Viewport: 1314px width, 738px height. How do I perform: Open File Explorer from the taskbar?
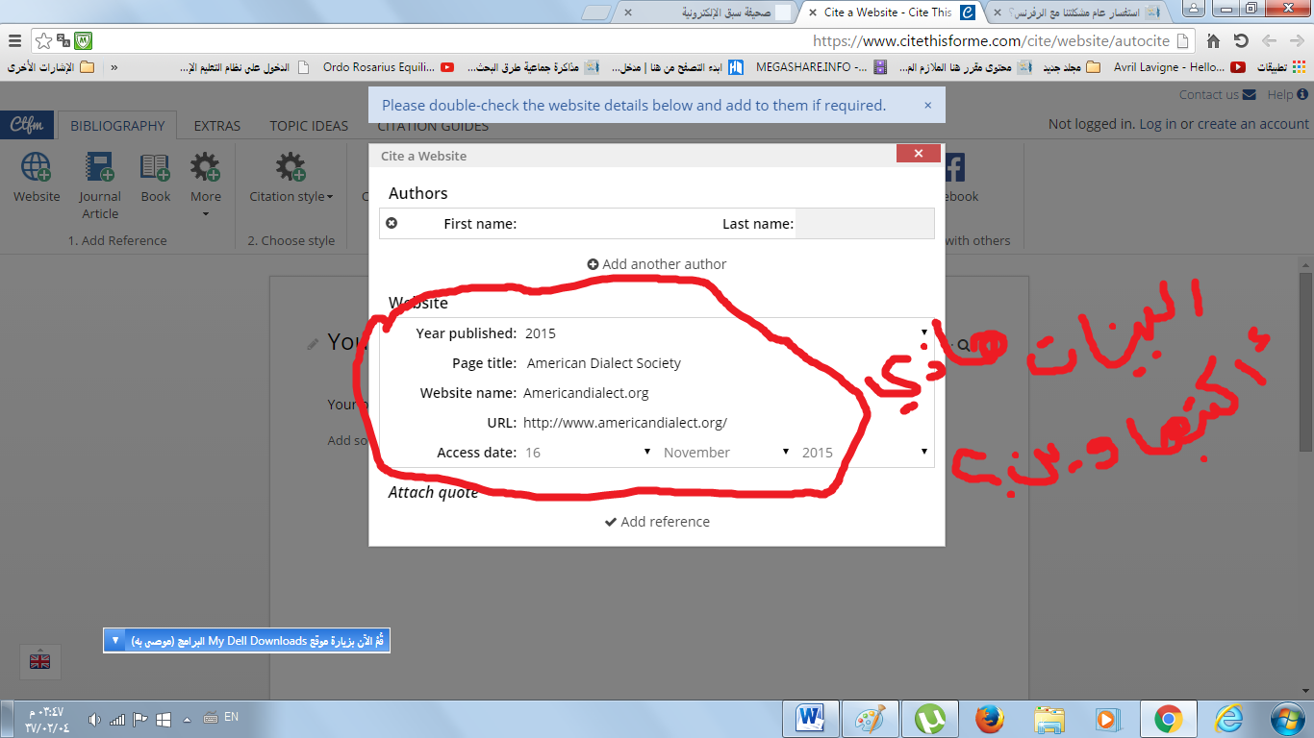[1049, 719]
